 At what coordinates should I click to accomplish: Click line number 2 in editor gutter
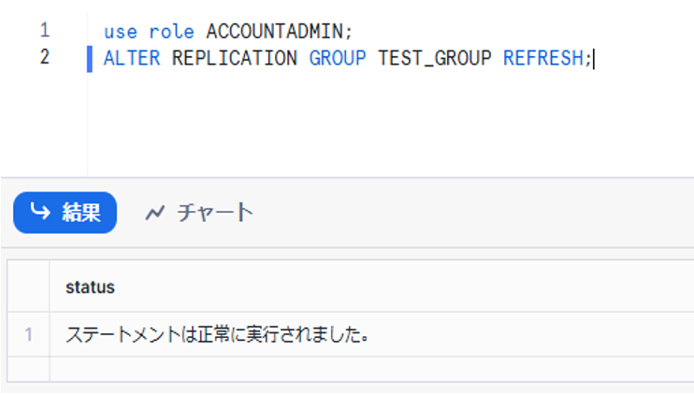click(x=44, y=57)
